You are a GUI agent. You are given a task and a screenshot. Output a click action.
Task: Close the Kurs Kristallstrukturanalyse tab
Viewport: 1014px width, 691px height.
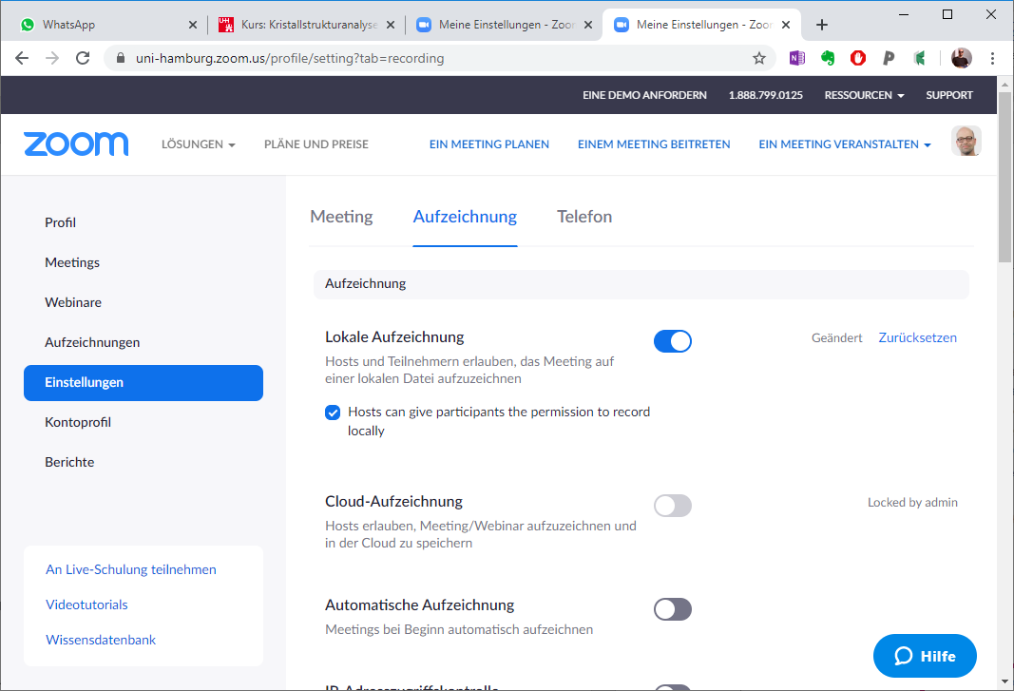pyautogui.click(x=391, y=25)
